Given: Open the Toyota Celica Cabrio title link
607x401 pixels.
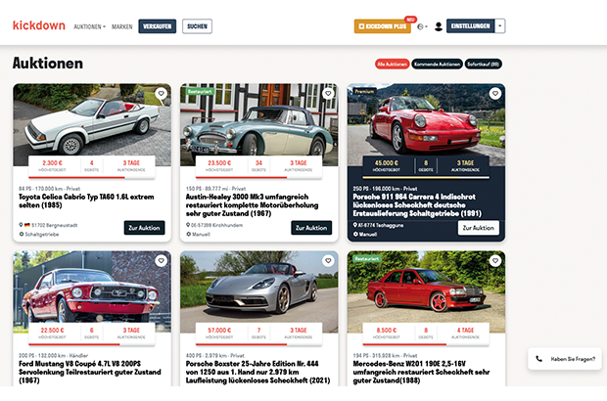Looking at the screenshot, I should click(86, 201).
